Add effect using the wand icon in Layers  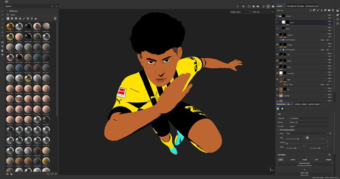[311, 11]
